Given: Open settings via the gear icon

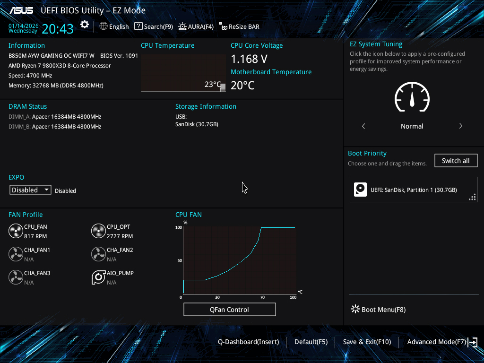Looking at the screenshot, I should (x=85, y=25).
